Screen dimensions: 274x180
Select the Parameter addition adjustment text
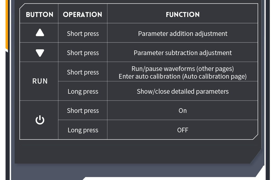182,34
